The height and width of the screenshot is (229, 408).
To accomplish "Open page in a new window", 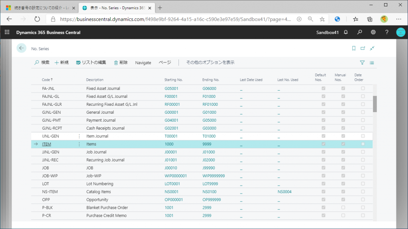I will (363, 48).
